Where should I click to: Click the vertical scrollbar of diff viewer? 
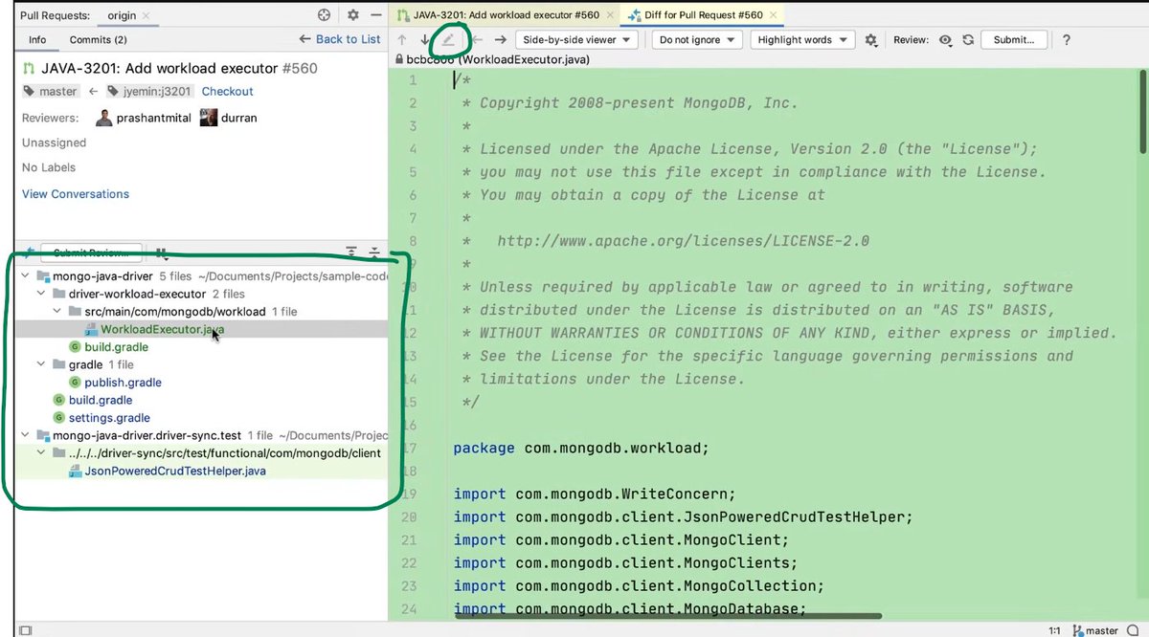click(1142, 110)
